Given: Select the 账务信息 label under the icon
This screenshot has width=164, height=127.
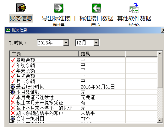Looking at the screenshot, I should pos(21,18).
